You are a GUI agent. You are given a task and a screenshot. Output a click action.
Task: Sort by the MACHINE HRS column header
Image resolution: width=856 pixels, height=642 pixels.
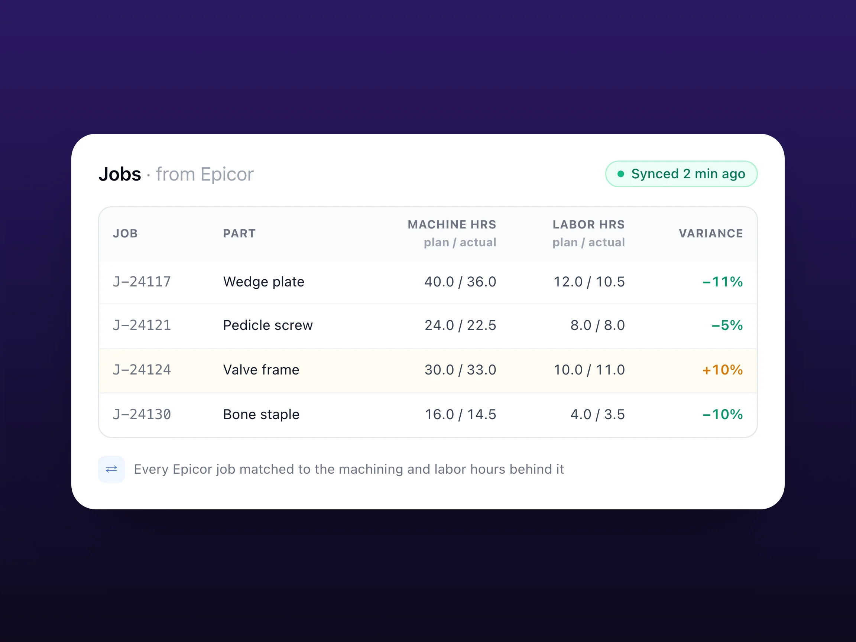(x=452, y=224)
